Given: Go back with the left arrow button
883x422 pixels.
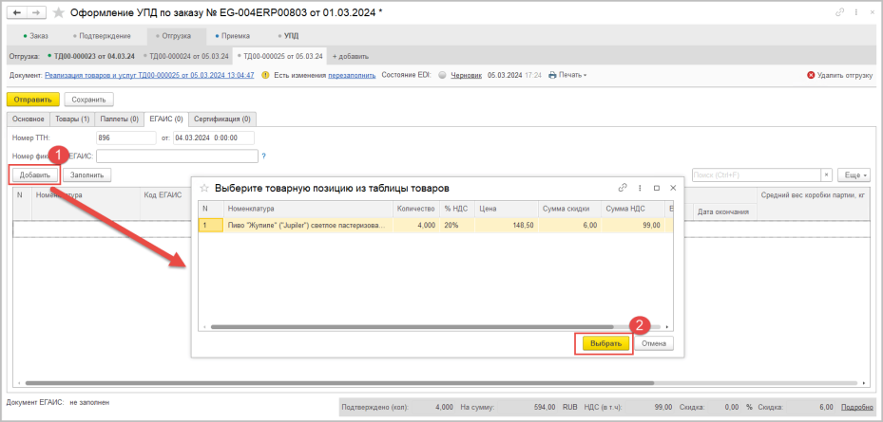Looking at the screenshot, I should tap(17, 12).
